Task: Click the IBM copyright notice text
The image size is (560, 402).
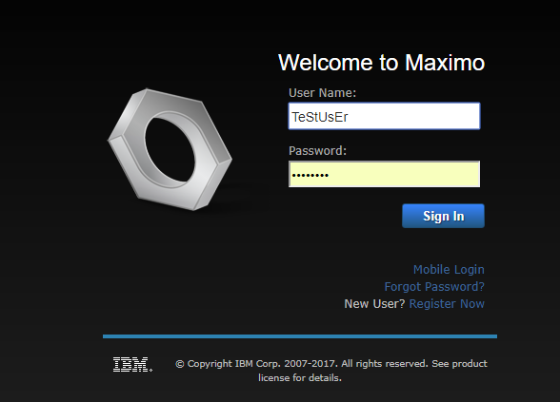Action: [x=331, y=371]
